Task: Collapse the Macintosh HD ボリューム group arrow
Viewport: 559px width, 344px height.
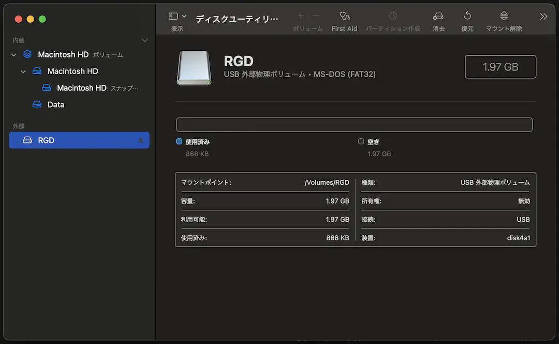Action: click(14, 55)
